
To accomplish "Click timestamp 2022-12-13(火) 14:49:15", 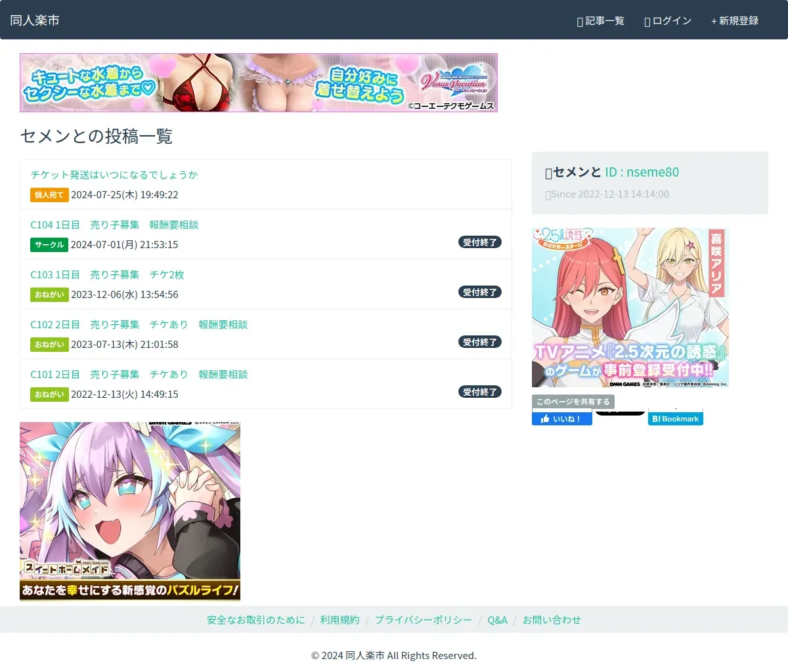I will [125, 395].
